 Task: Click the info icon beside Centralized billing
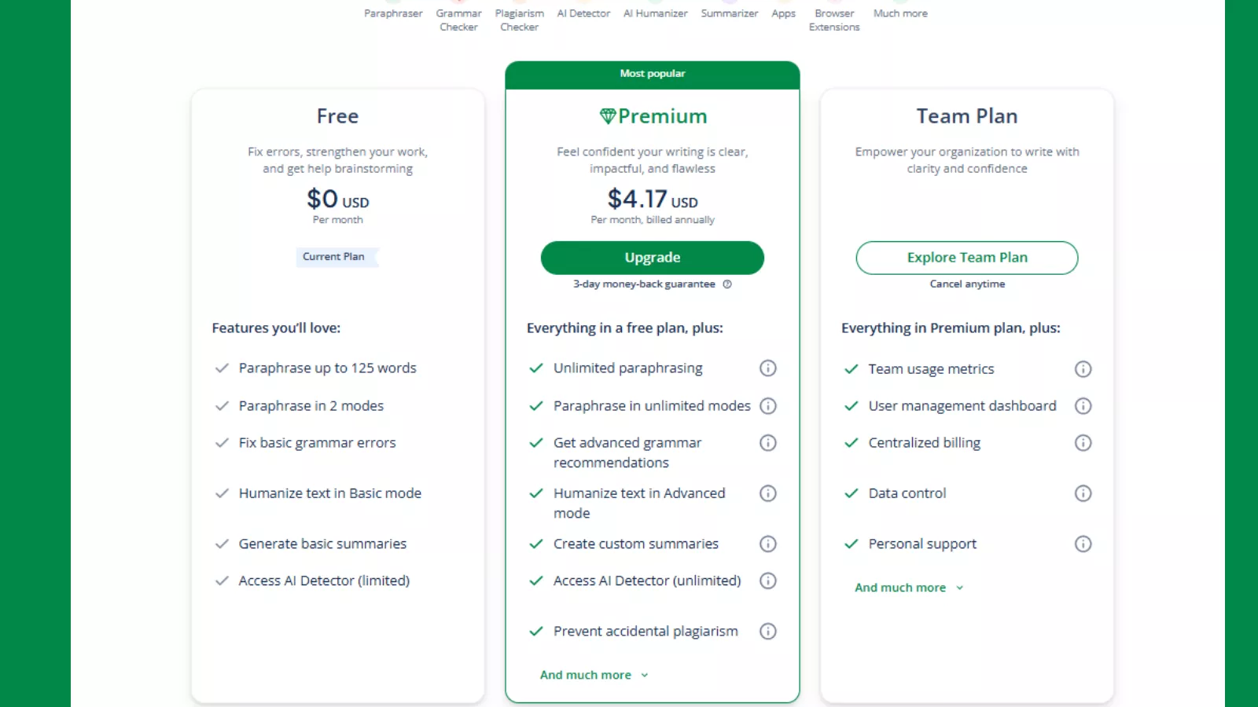pyautogui.click(x=1083, y=442)
